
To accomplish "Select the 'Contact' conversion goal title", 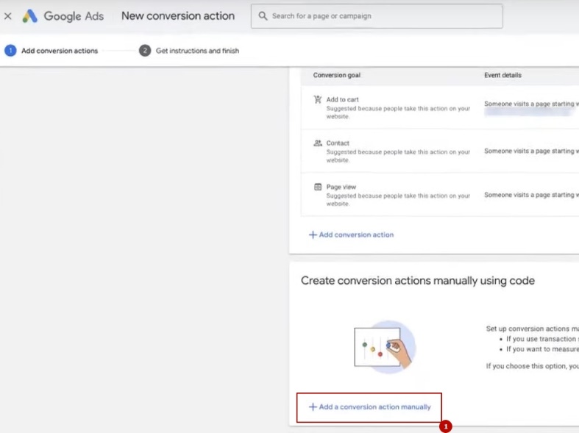I will point(338,143).
